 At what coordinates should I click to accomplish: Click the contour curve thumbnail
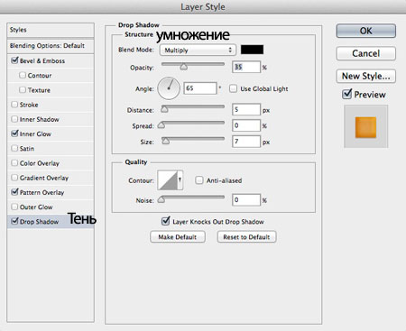click(x=167, y=180)
